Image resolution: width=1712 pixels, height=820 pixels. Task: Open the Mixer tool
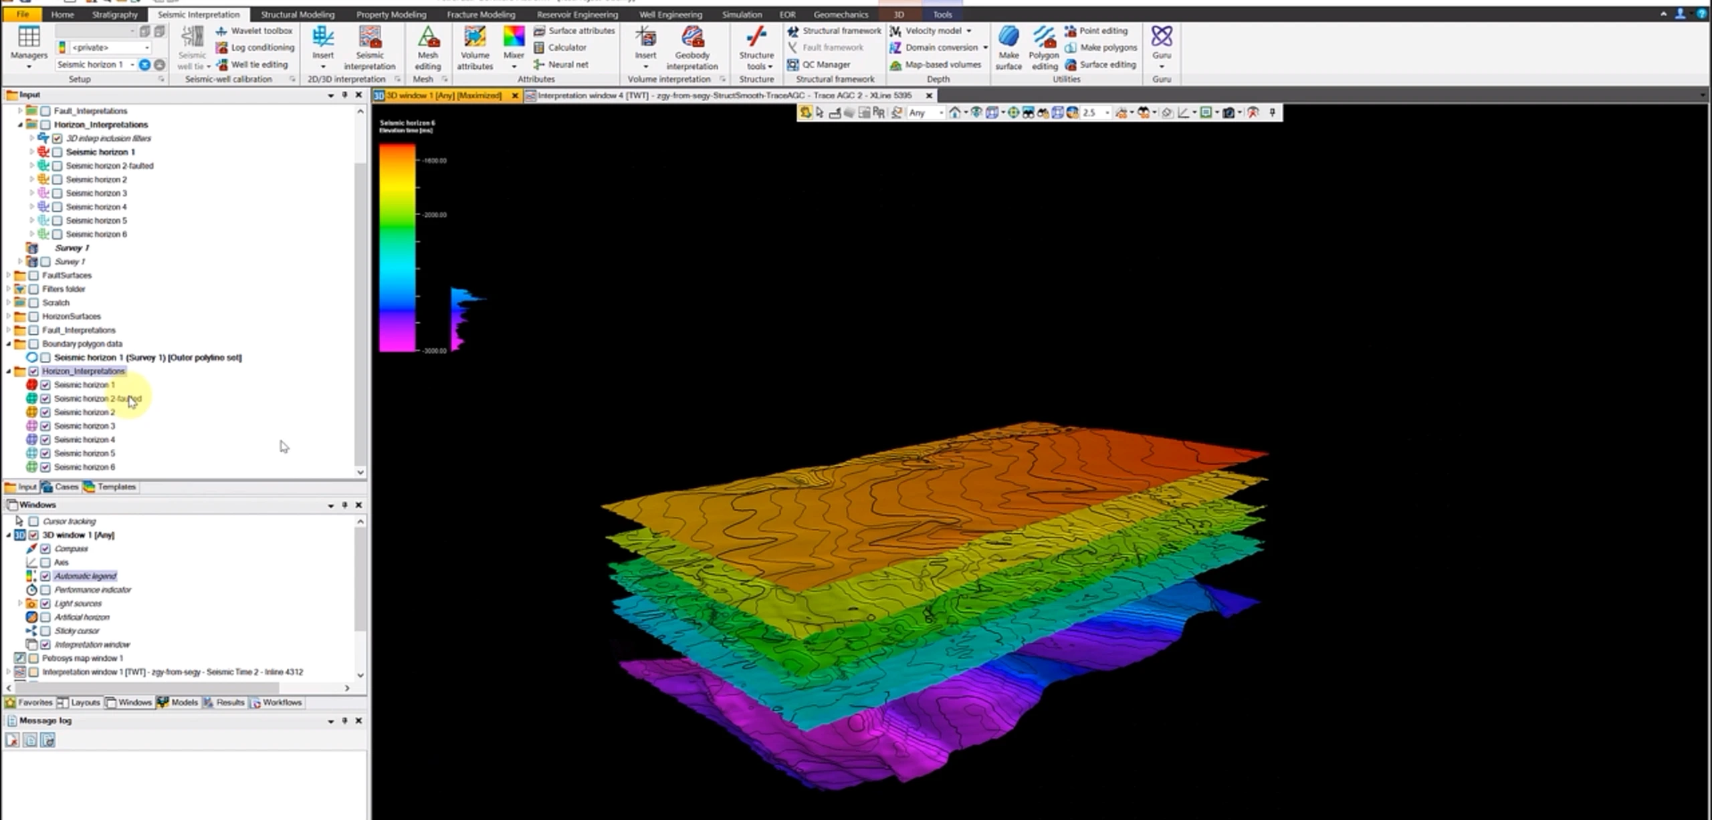[x=514, y=47]
